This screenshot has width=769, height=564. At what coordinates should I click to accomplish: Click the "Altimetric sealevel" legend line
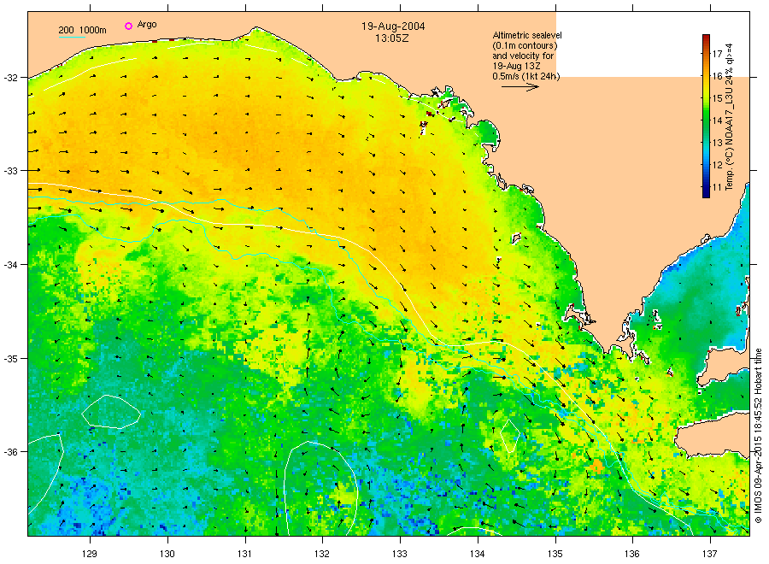(527, 35)
